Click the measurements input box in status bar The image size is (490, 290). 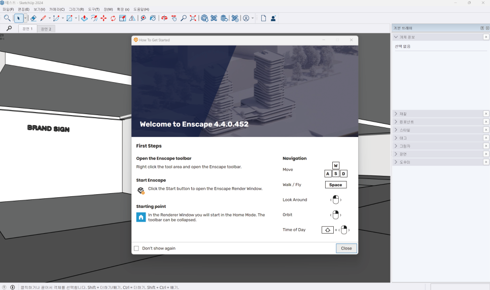click(x=460, y=287)
